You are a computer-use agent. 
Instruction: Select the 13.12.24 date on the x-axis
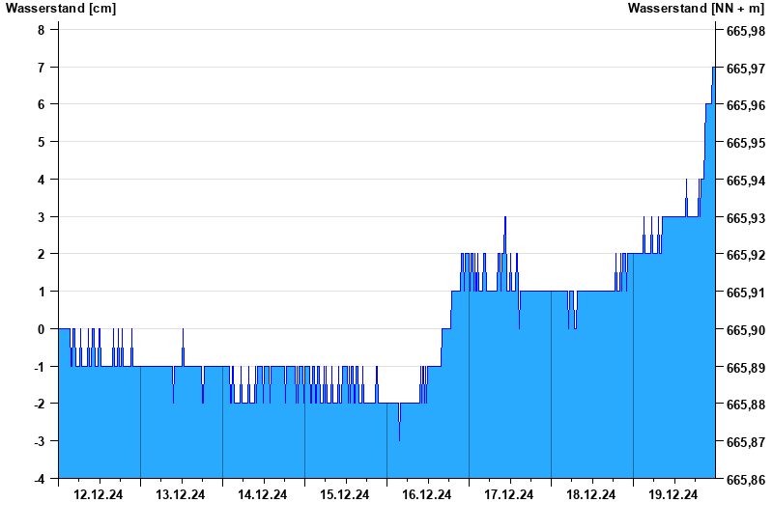(181, 495)
